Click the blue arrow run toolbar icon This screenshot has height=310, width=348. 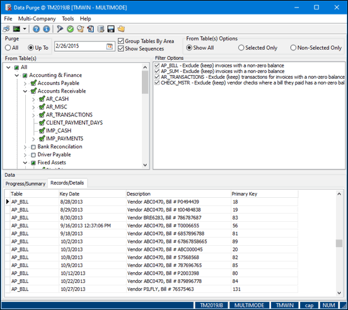(x=60, y=29)
